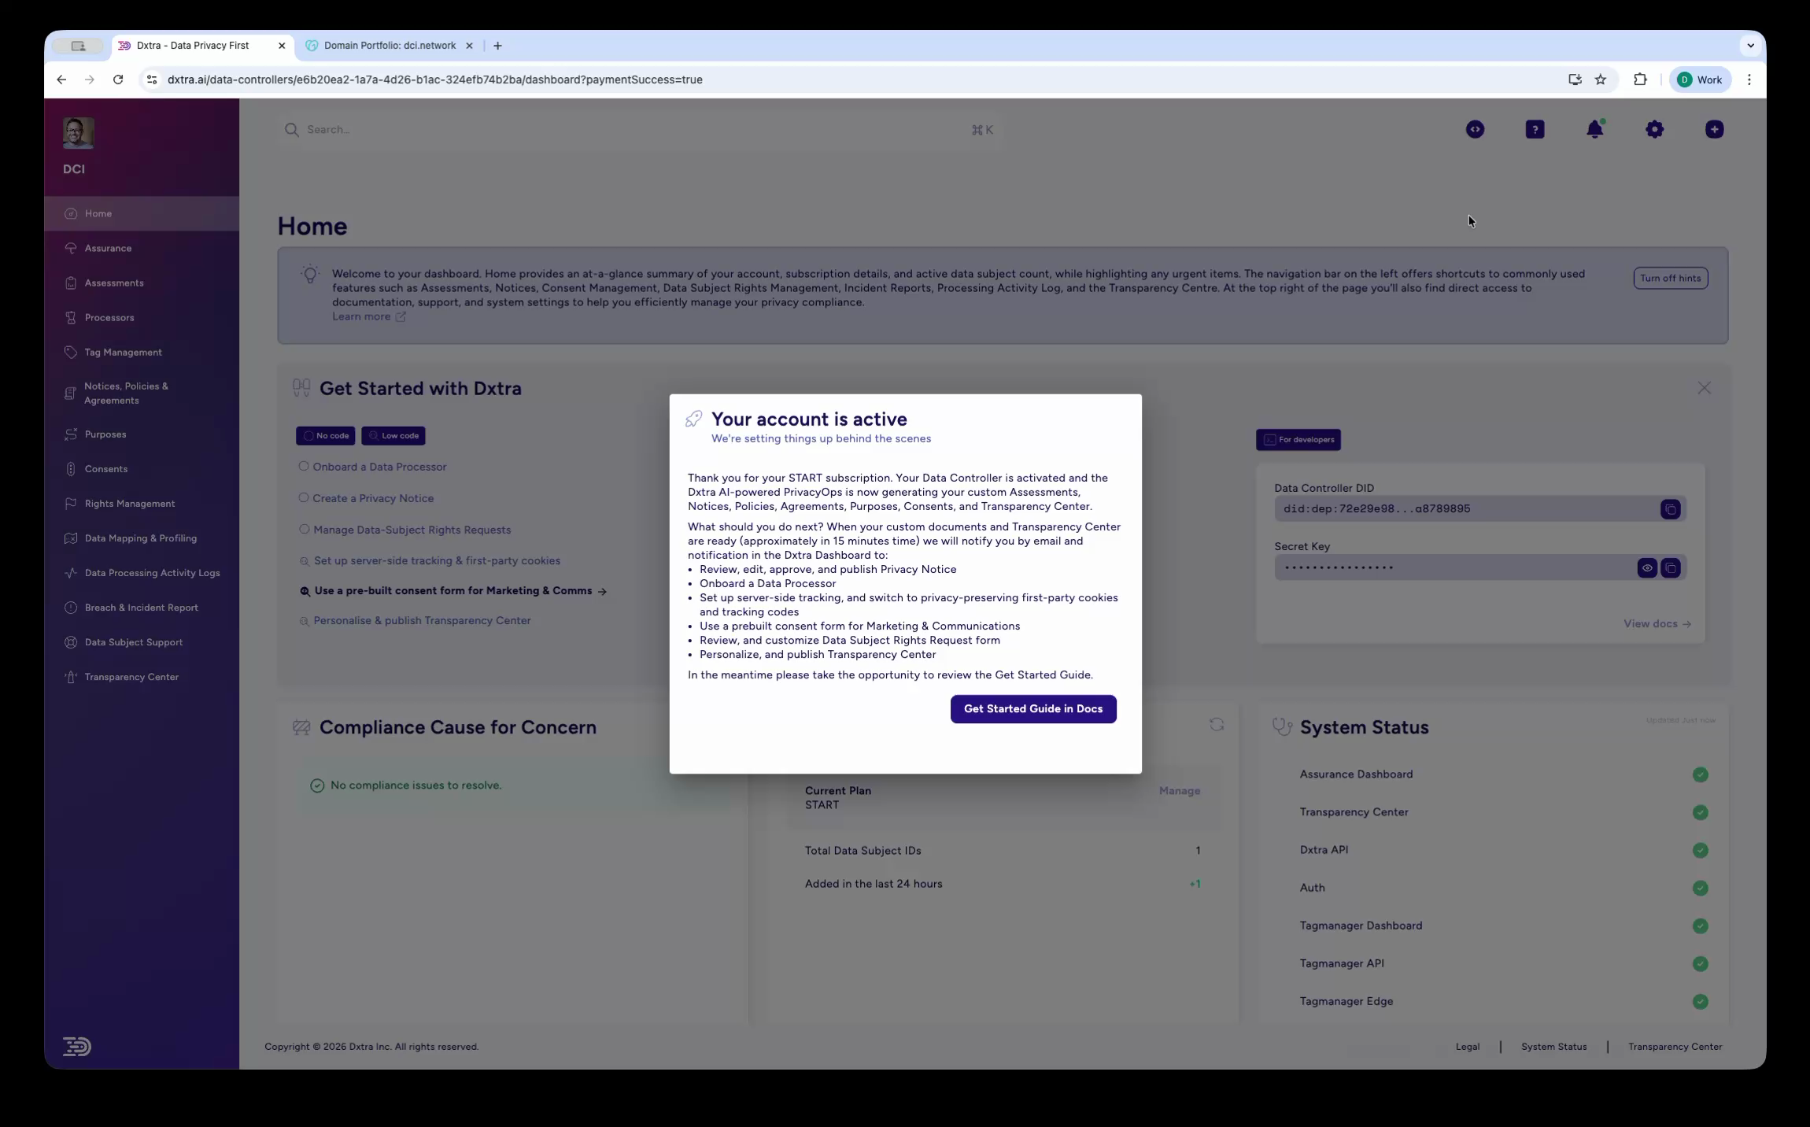
Task: Check notifications via the bell icon
Action: [1595, 129]
